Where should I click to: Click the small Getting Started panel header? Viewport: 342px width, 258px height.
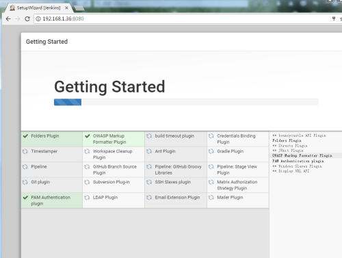[47, 42]
